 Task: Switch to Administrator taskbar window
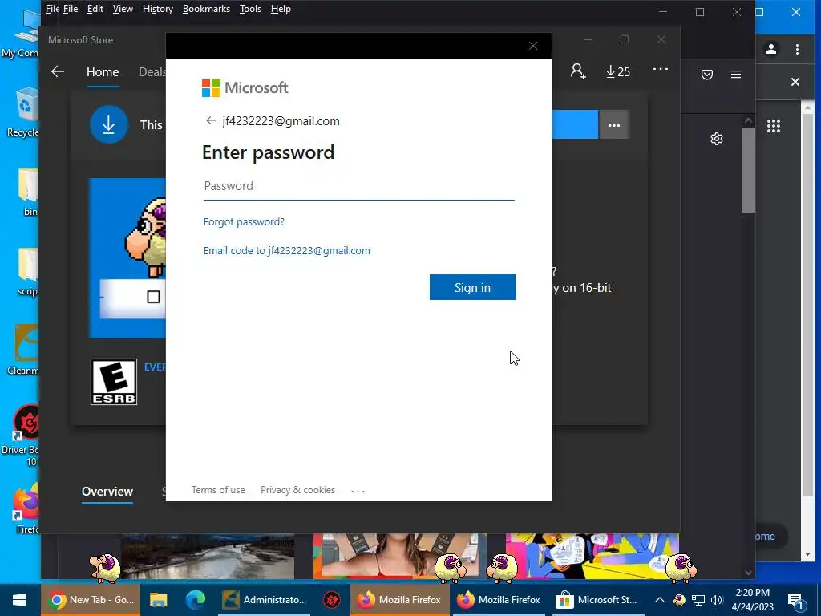tap(264, 600)
